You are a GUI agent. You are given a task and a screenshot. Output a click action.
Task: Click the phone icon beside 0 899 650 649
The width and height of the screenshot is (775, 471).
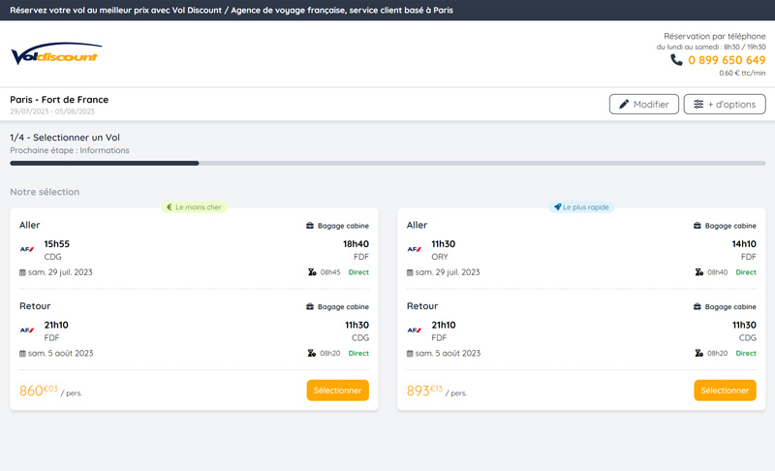coord(676,60)
